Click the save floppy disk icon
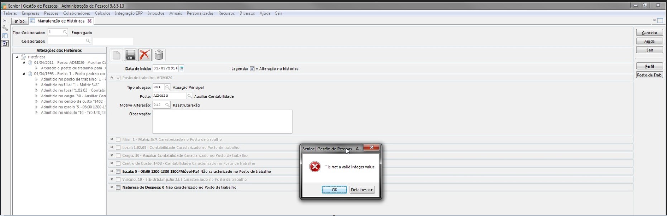The width and height of the screenshot is (667, 216). coord(130,55)
